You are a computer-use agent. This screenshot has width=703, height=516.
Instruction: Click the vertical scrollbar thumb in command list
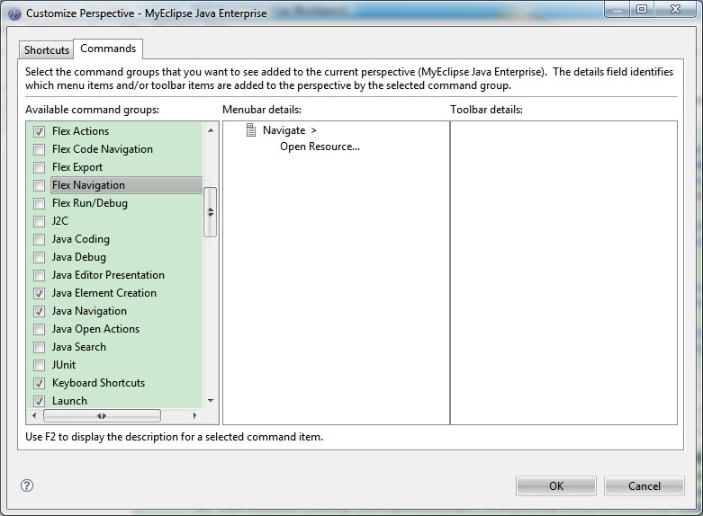tap(211, 212)
